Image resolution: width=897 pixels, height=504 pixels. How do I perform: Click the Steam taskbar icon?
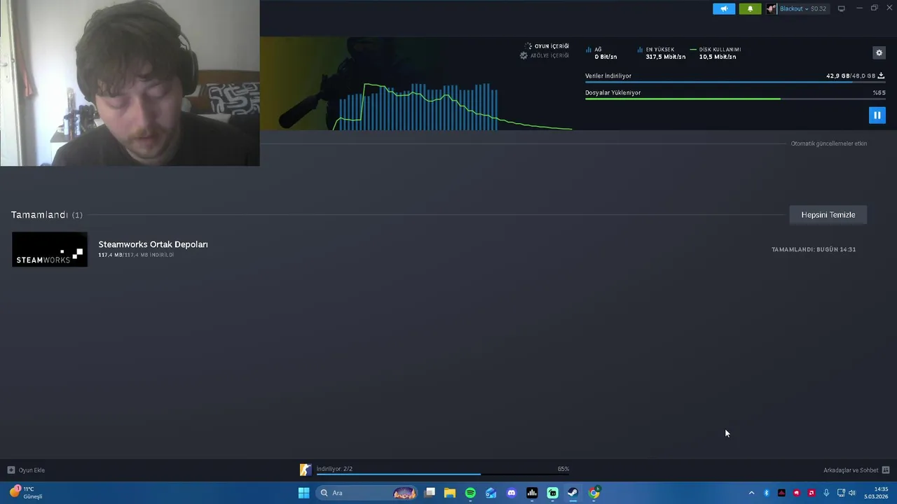[x=573, y=493]
